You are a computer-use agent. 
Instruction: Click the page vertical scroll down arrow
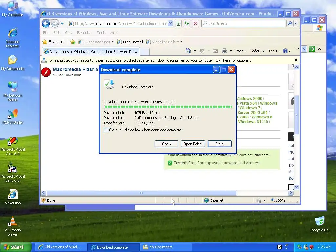[x=296, y=187]
